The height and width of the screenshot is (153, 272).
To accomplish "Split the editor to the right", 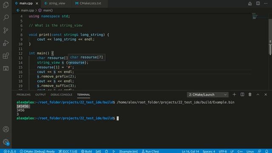I will [258, 3].
